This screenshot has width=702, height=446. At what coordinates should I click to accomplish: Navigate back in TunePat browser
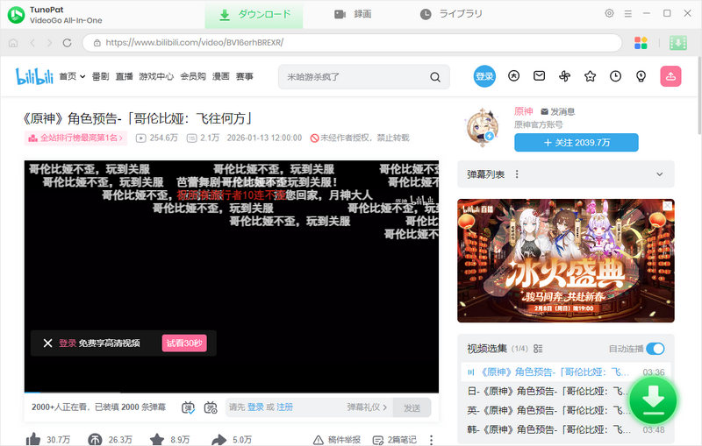coord(32,43)
